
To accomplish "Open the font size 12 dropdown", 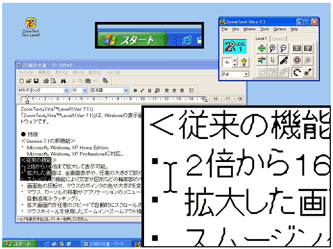I will (85, 91).
